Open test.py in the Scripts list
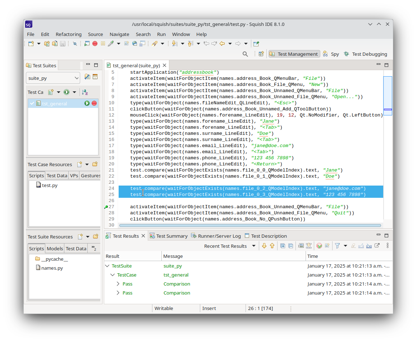The image size is (417, 342). click(x=49, y=185)
